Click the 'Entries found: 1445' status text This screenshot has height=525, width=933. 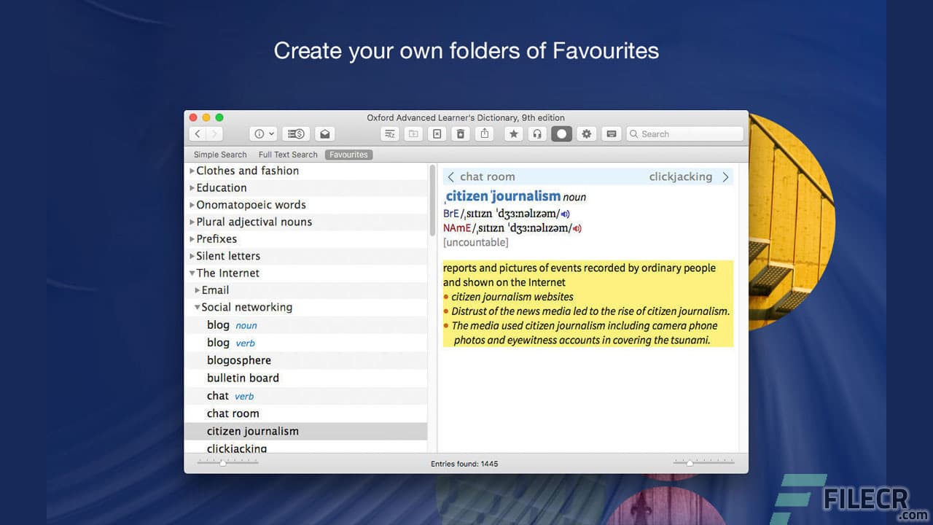pyautogui.click(x=465, y=464)
